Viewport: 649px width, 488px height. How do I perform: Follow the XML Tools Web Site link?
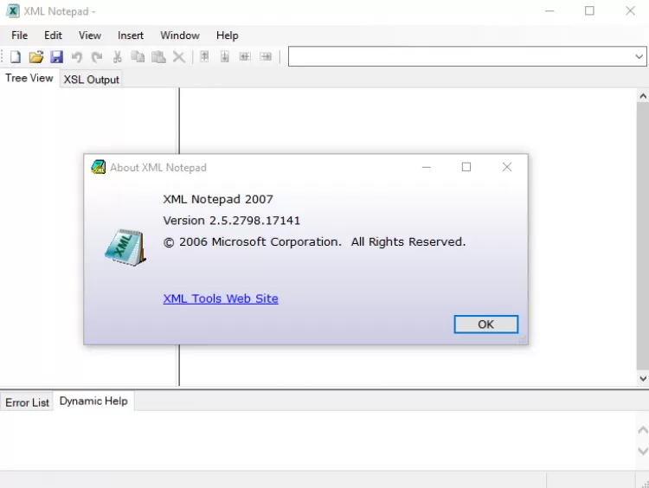click(x=221, y=299)
